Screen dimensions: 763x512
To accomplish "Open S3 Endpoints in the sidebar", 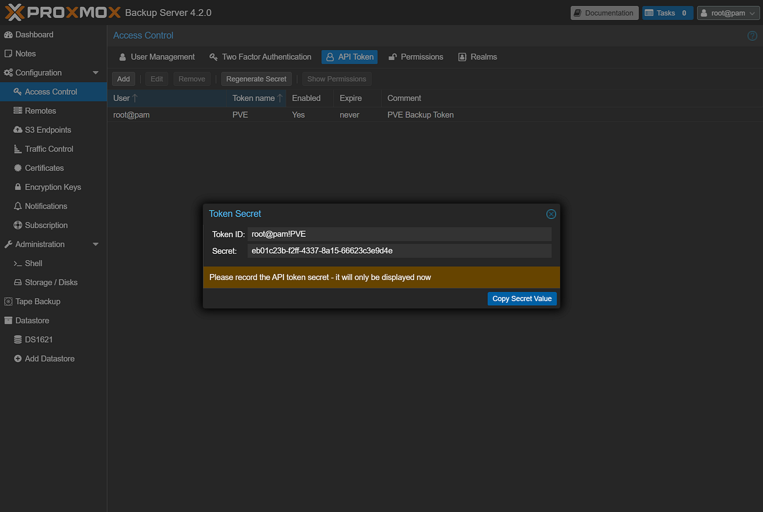I will pos(53,130).
